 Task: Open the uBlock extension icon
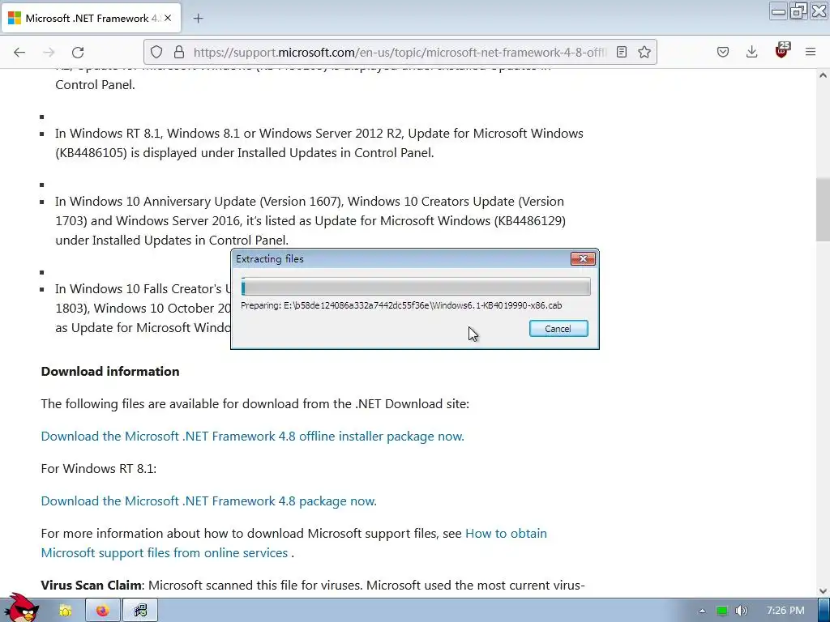click(x=782, y=51)
